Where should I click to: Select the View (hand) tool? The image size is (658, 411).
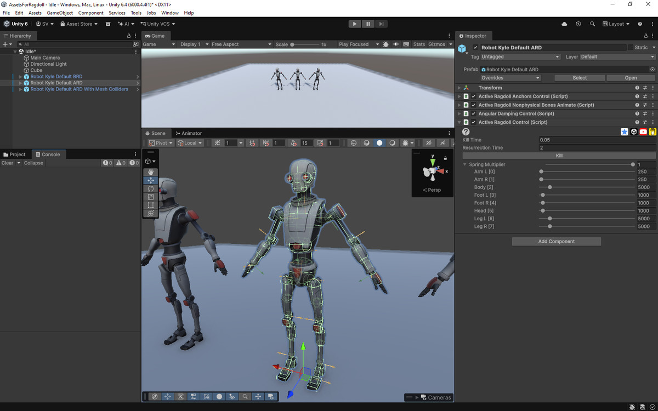tap(151, 172)
